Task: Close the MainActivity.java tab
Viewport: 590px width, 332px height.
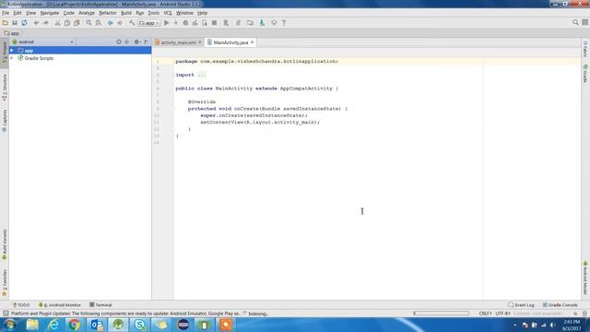Action: (252, 42)
